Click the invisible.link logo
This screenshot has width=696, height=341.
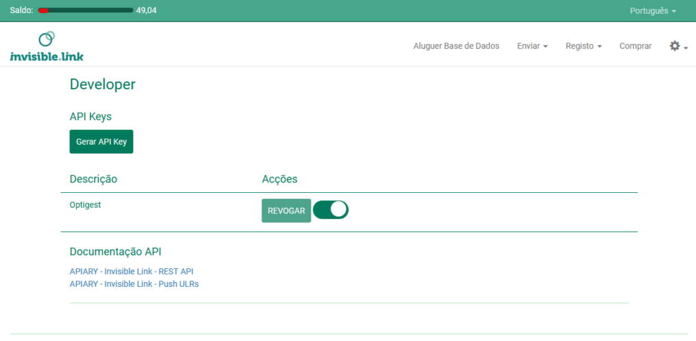47,47
